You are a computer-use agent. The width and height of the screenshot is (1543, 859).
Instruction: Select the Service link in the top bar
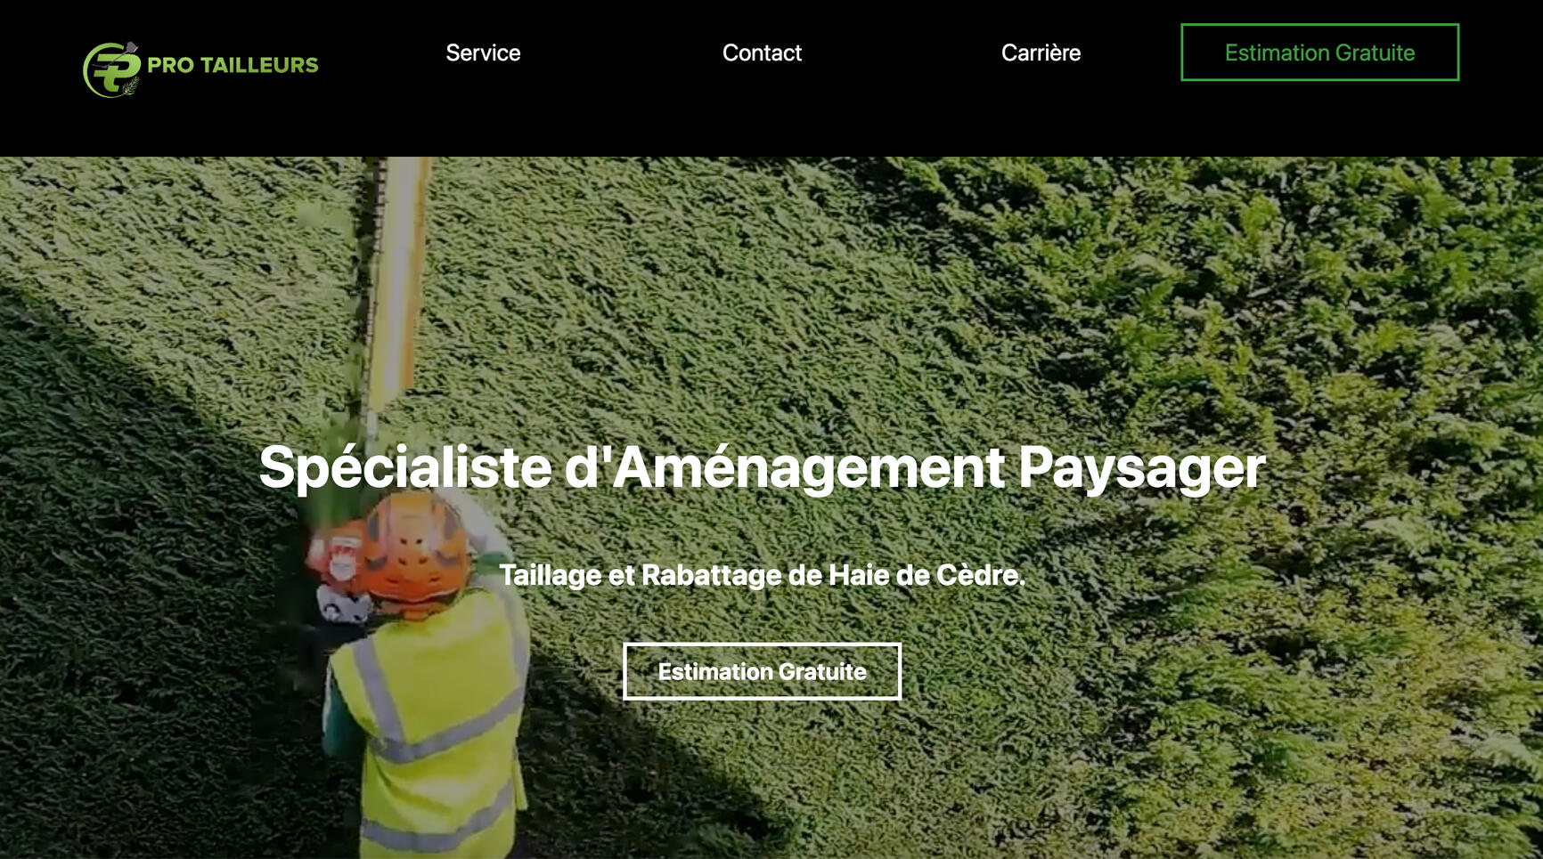pyautogui.click(x=484, y=53)
